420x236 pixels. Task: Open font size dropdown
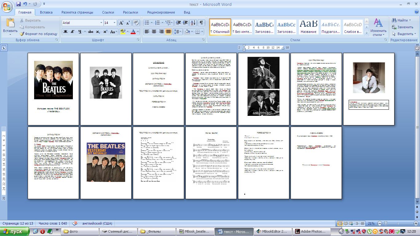coord(115,23)
